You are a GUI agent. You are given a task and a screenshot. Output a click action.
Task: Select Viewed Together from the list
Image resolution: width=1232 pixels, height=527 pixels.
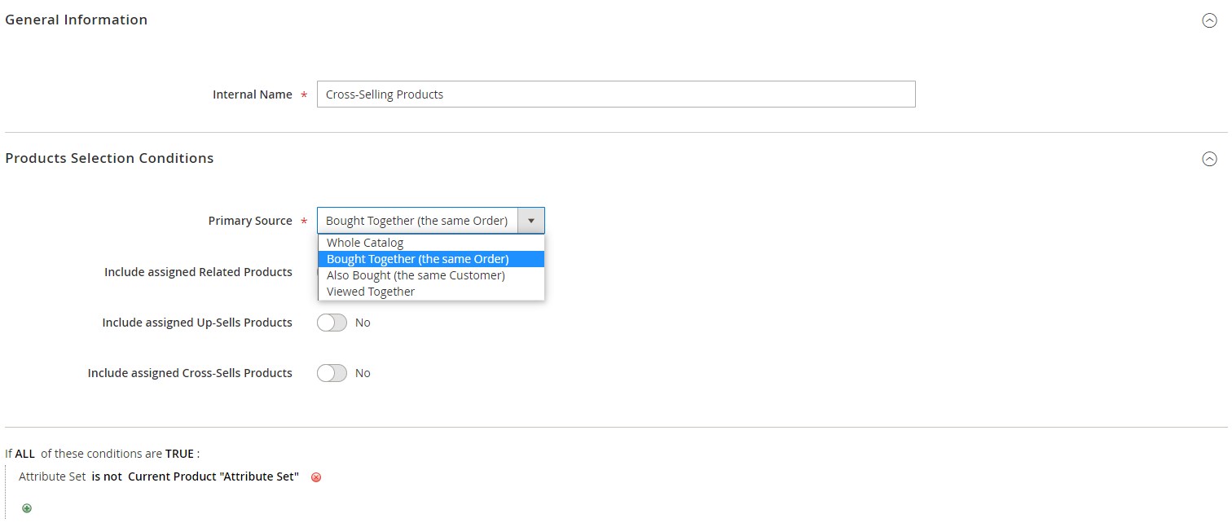click(x=371, y=292)
